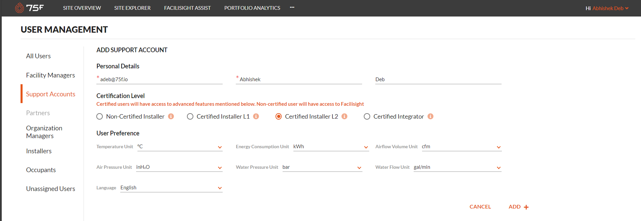Open Portfolio Analytics menu item
Viewport: 641px width, 221px height.
coord(252,8)
